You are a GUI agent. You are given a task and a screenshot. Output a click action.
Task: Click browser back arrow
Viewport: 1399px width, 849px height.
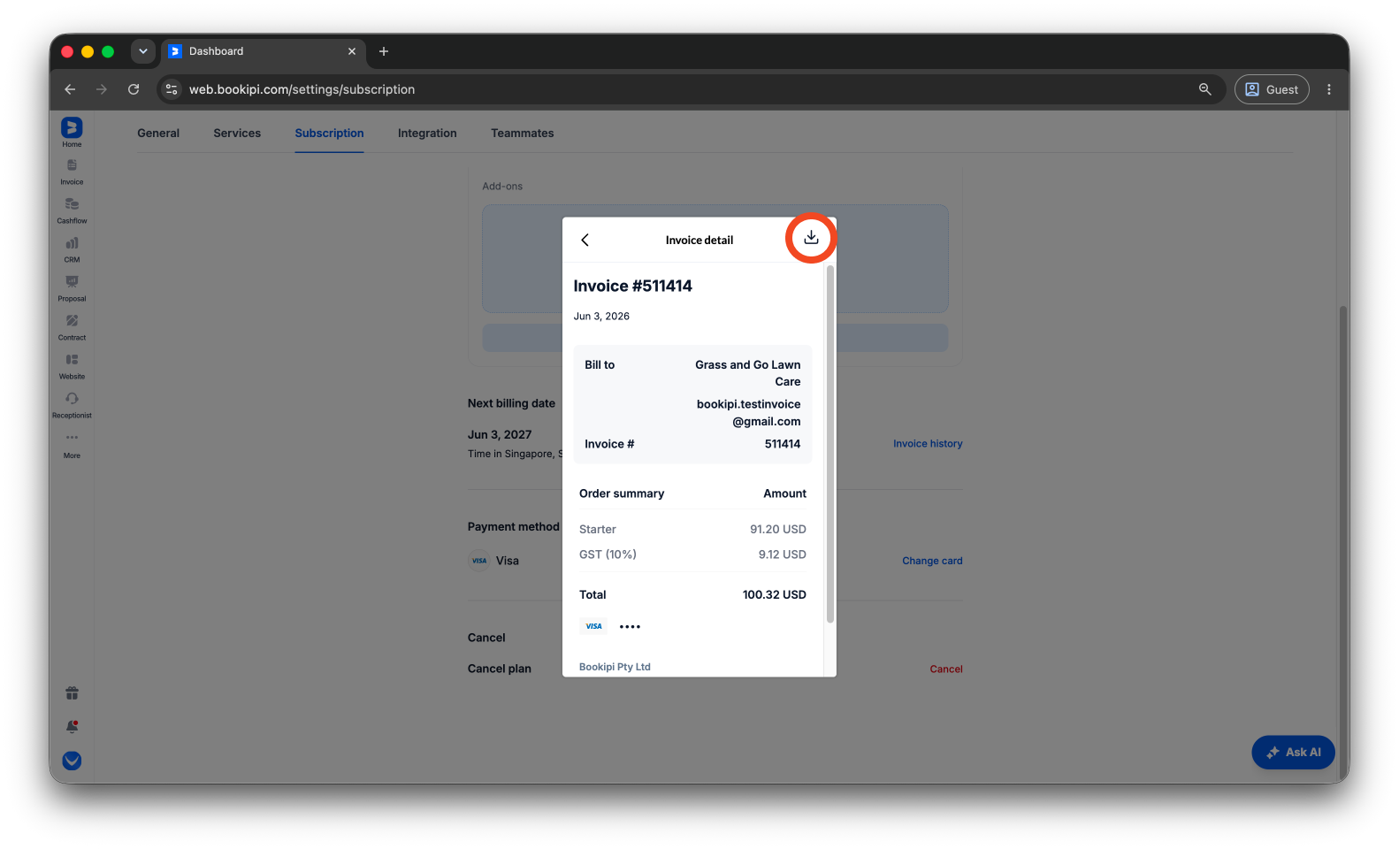point(70,89)
